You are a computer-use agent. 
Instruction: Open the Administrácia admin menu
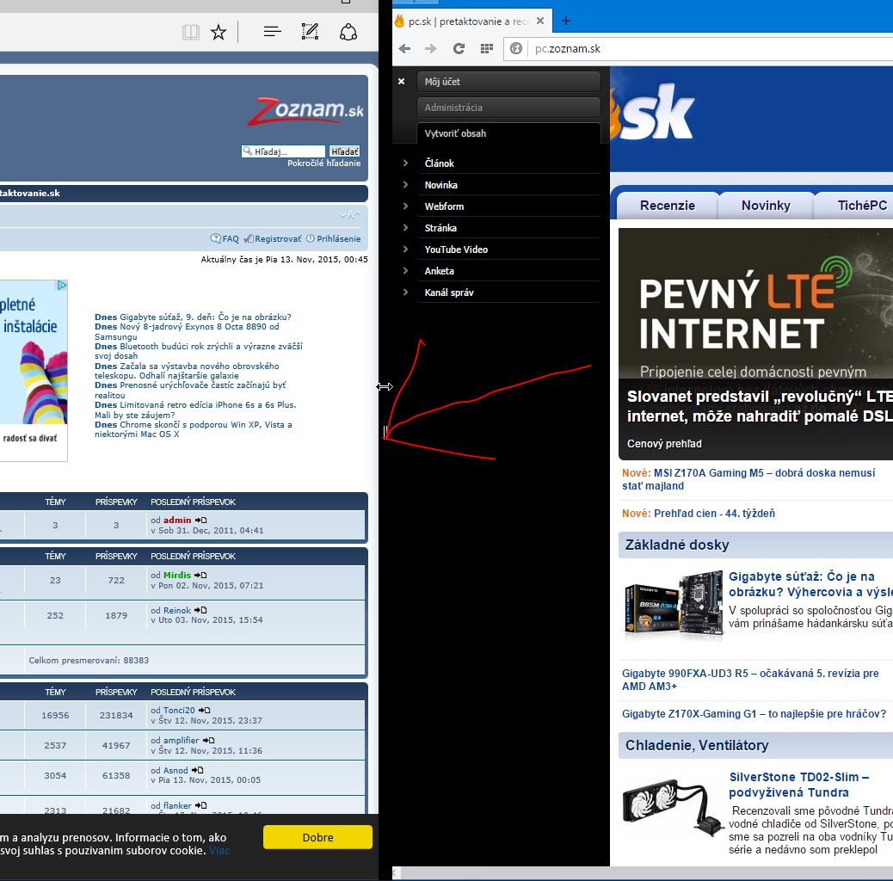(x=508, y=107)
